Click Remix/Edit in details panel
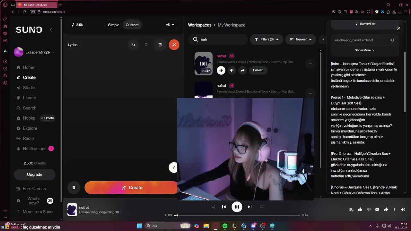The image size is (411, 231). (365, 24)
